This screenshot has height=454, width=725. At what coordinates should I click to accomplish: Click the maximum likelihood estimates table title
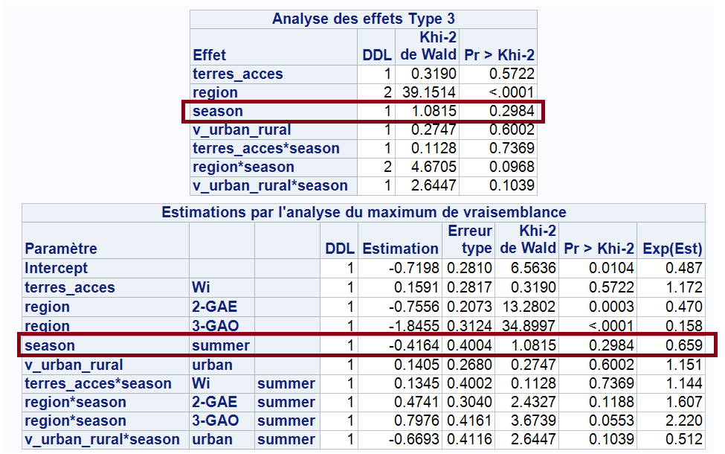(364, 212)
